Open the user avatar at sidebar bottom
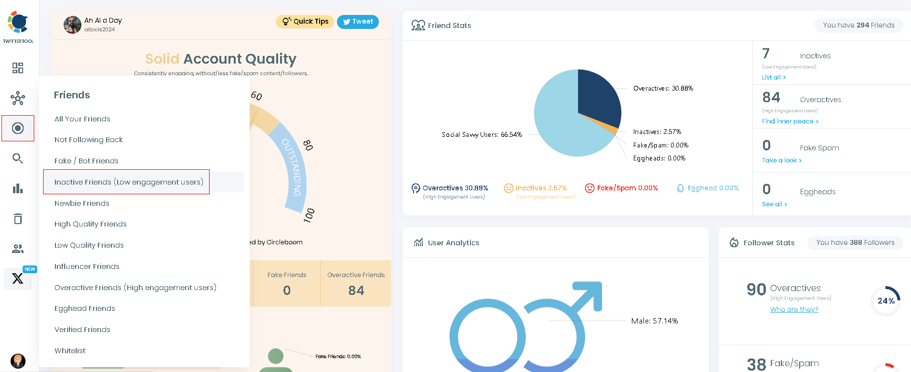Viewport: 911px width, 372px height. [18, 361]
